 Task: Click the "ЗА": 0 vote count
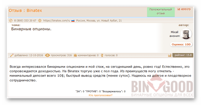pos(80,92)
